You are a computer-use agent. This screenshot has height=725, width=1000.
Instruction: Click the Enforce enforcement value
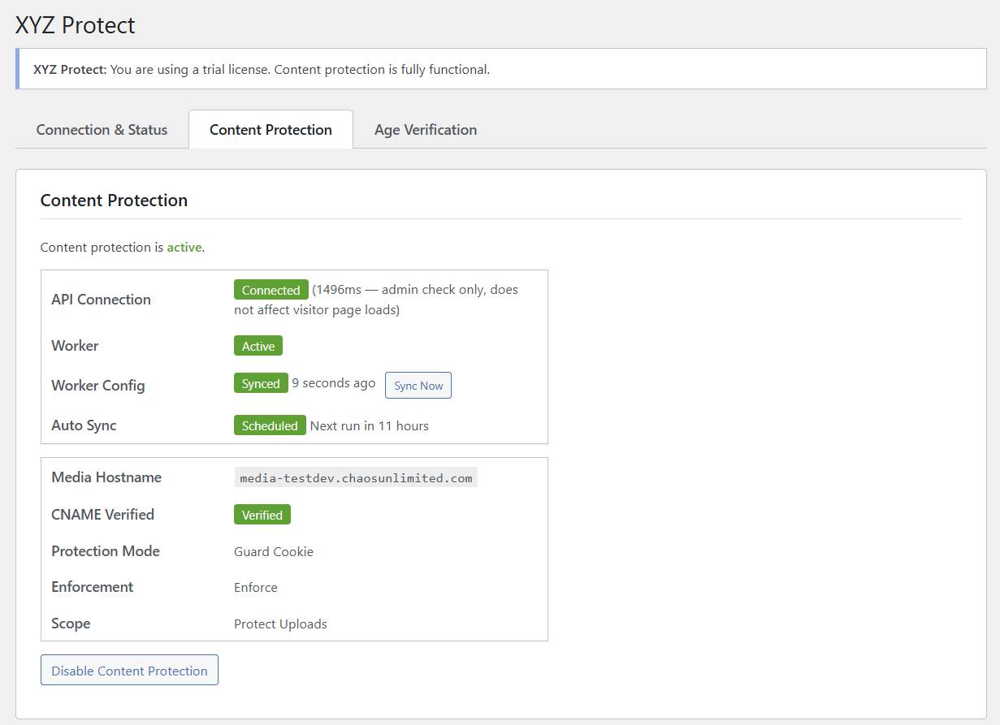point(255,587)
